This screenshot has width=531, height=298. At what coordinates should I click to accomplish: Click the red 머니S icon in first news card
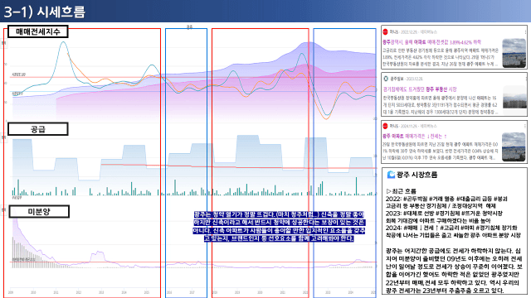pyautogui.click(x=385, y=31)
